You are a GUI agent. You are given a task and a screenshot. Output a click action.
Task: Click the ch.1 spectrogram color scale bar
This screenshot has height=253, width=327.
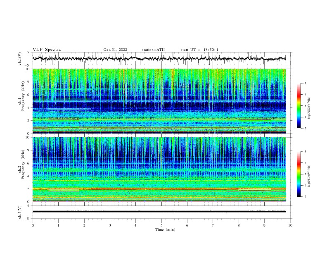(x=299, y=106)
